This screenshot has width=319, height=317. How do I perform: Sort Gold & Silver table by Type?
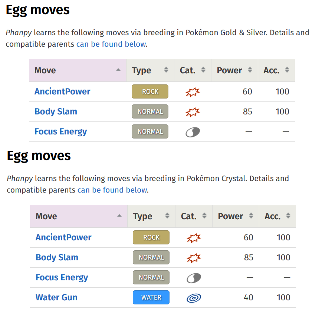[x=150, y=70]
